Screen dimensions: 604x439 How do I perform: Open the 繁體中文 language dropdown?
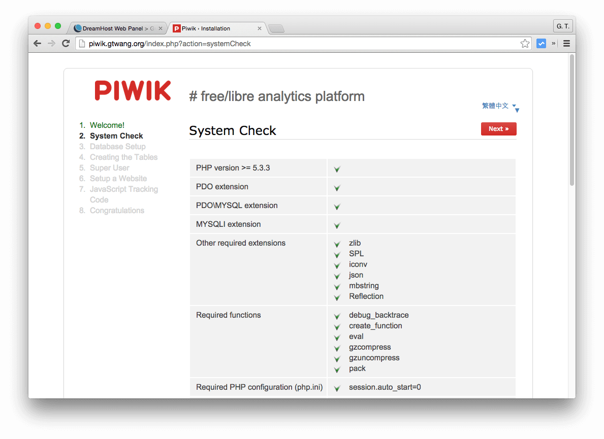pyautogui.click(x=499, y=106)
